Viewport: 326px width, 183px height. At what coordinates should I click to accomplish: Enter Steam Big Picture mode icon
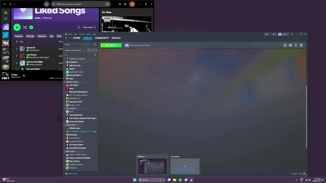pyautogui.click(x=292, y=34)
